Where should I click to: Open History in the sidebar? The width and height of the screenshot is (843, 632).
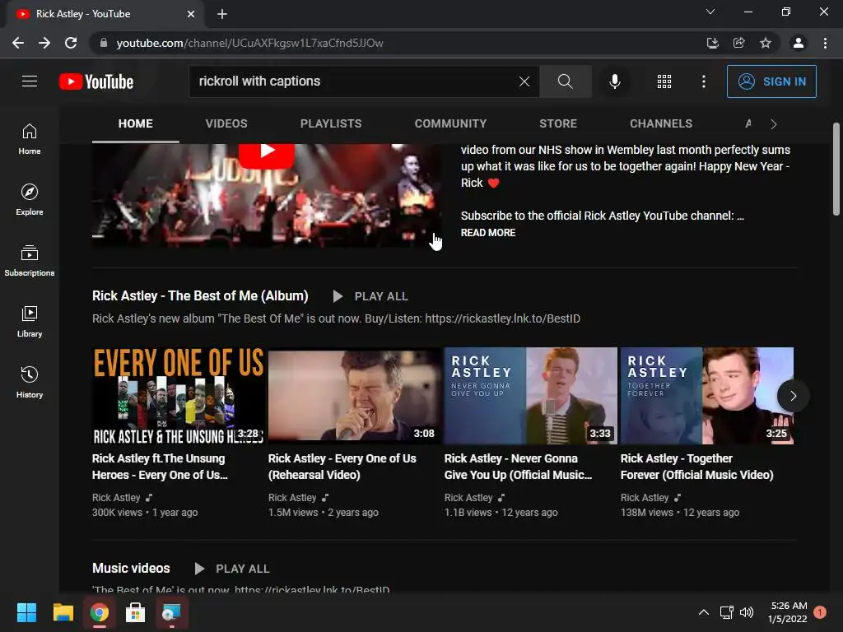coord(30,382)
